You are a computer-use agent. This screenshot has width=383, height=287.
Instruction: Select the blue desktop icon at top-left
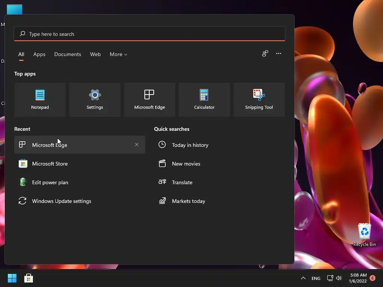15,10
